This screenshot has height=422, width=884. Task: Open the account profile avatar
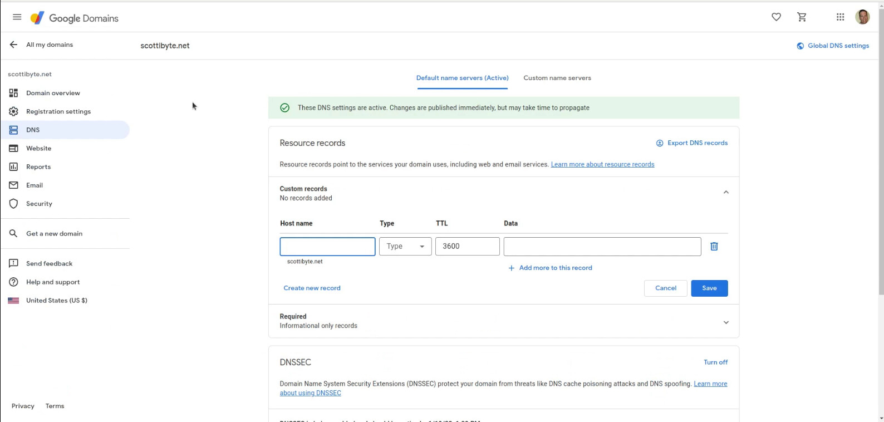(862, 17)
